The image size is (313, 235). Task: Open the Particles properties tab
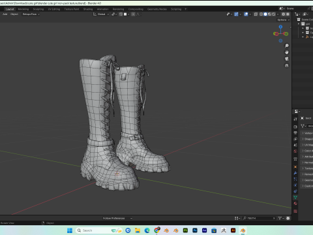click(295, 179)
